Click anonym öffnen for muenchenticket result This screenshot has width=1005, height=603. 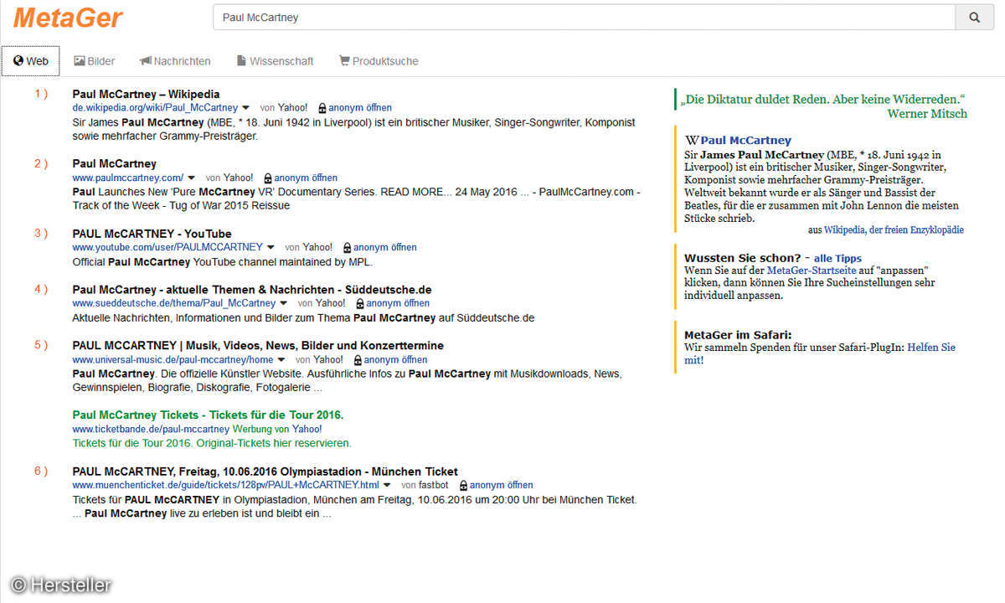click(502, 486)
